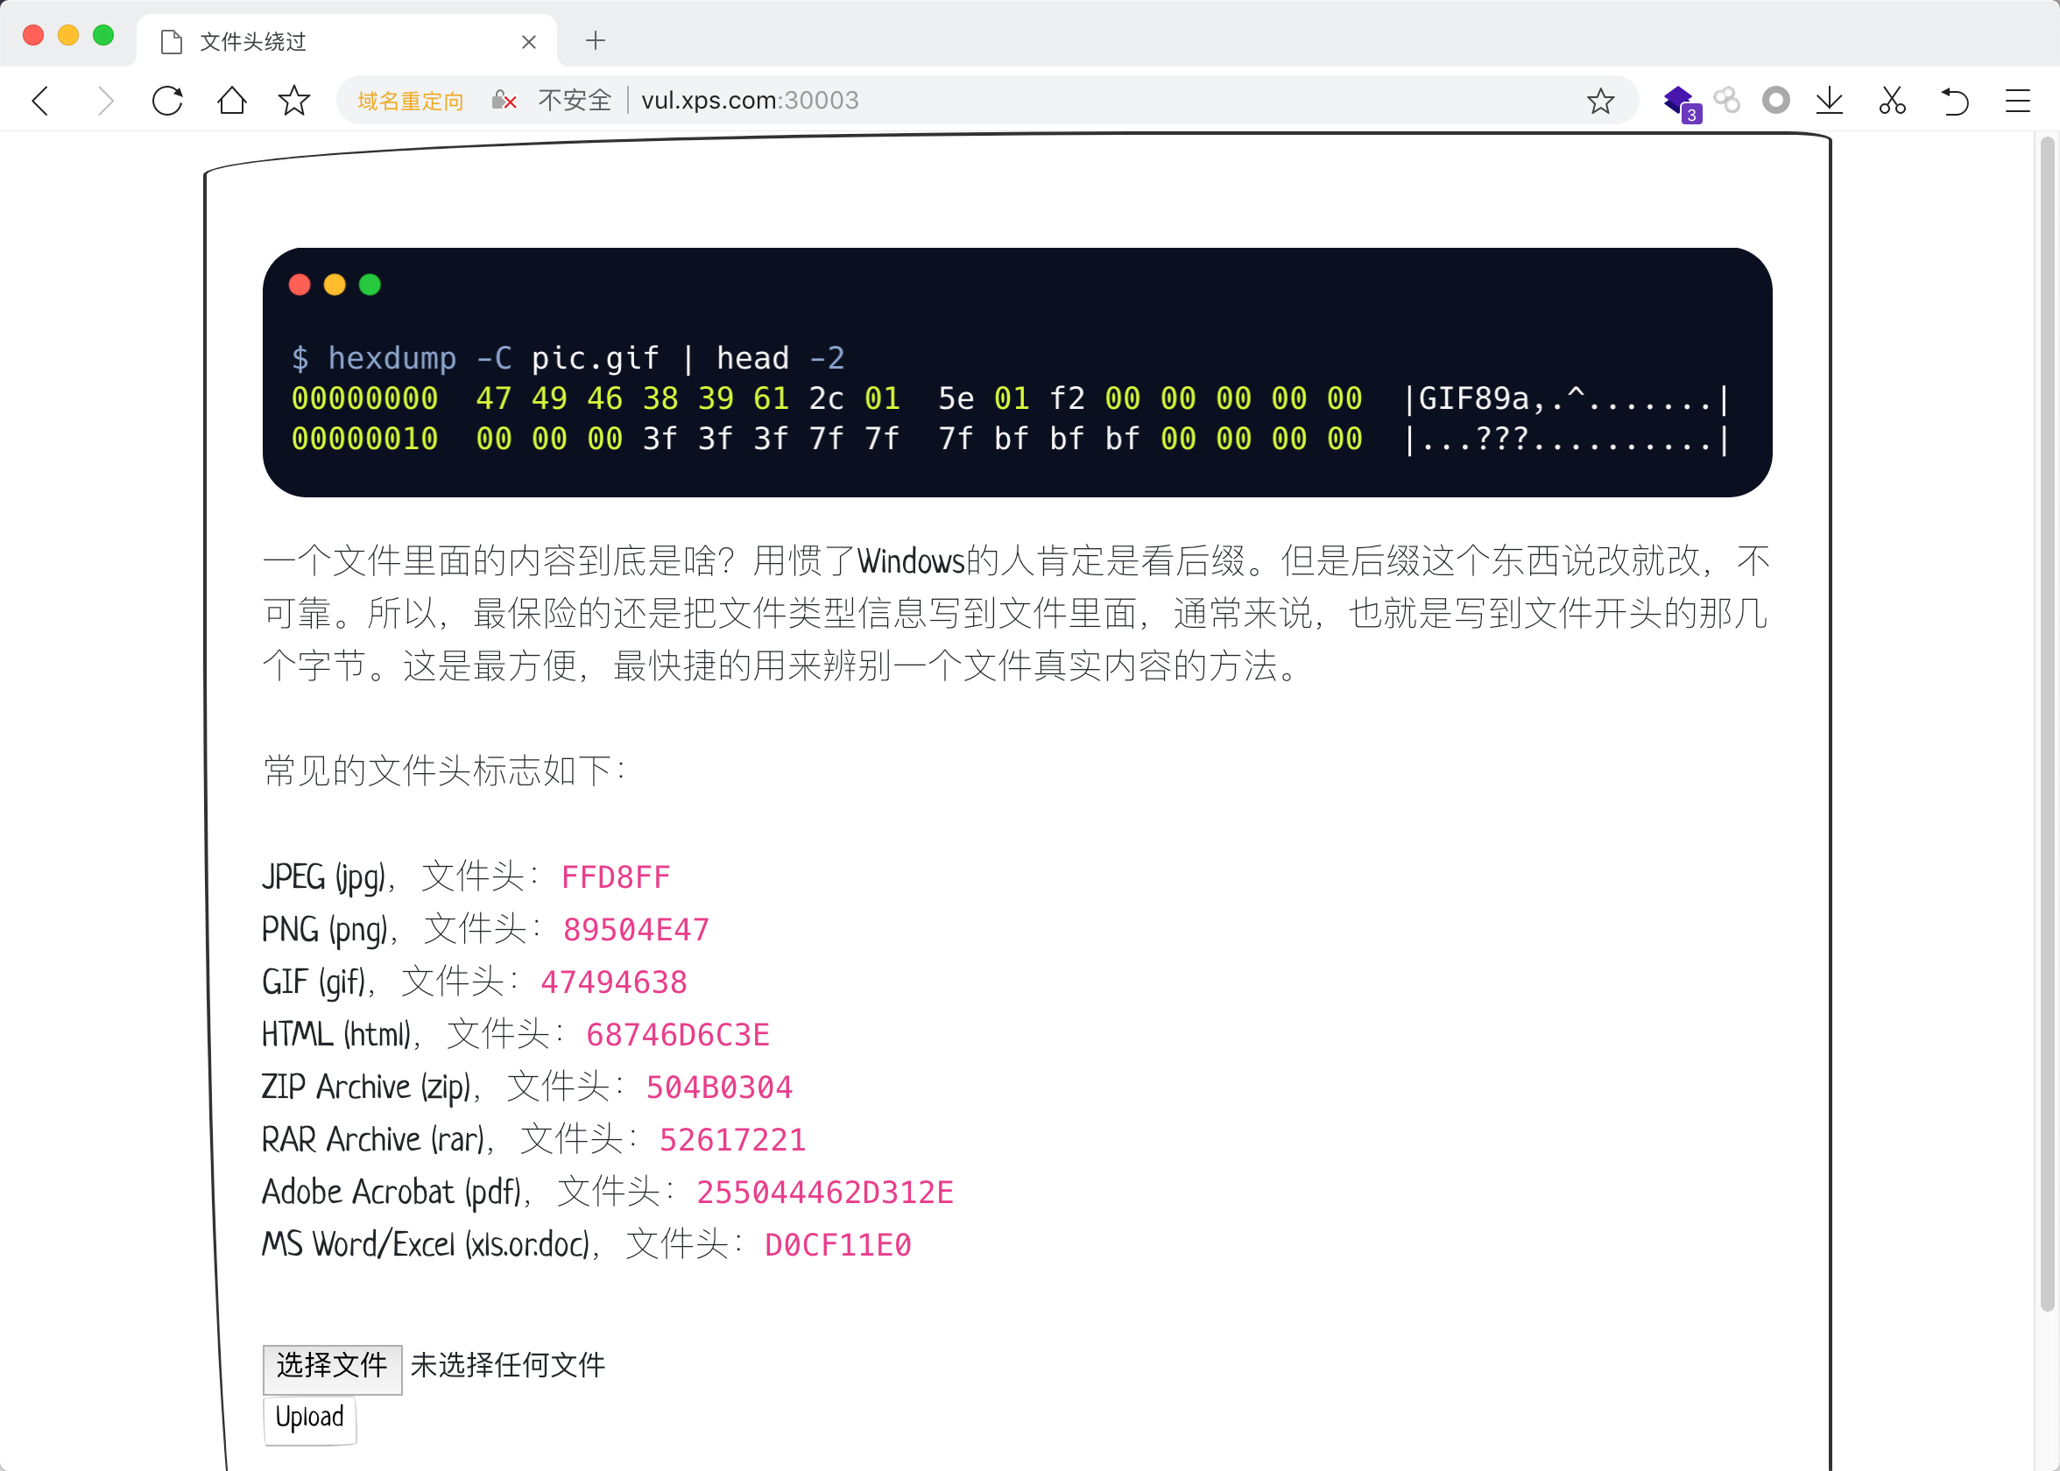
Task: Click the 域名重定向 label in address bar
Action: 411,101
